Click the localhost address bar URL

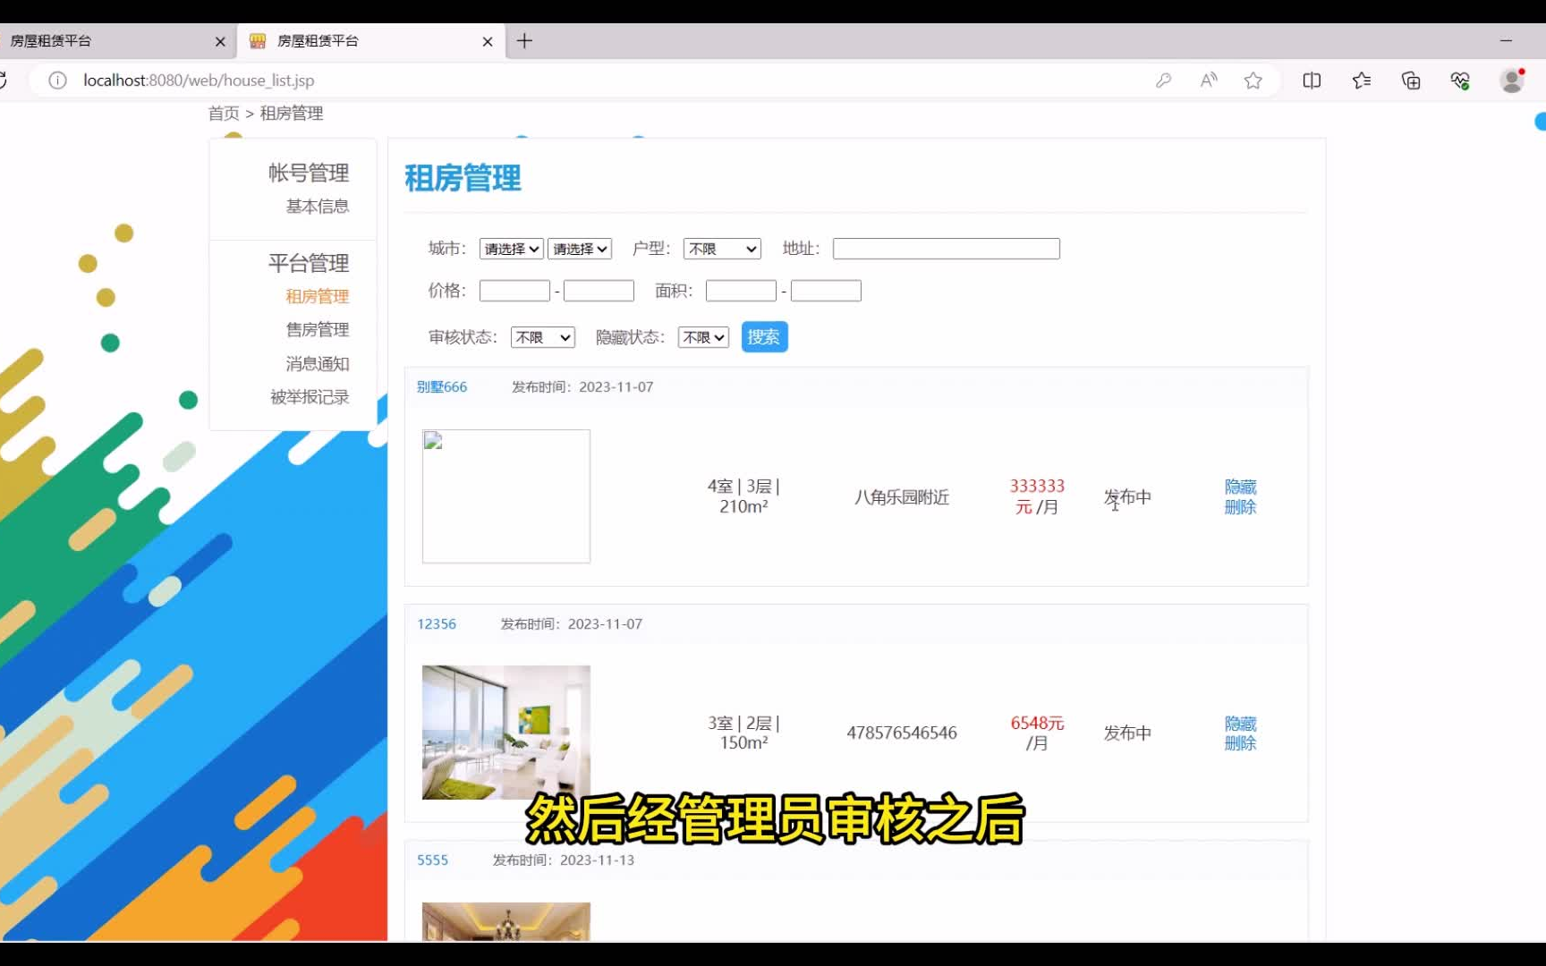coord(199,80)
